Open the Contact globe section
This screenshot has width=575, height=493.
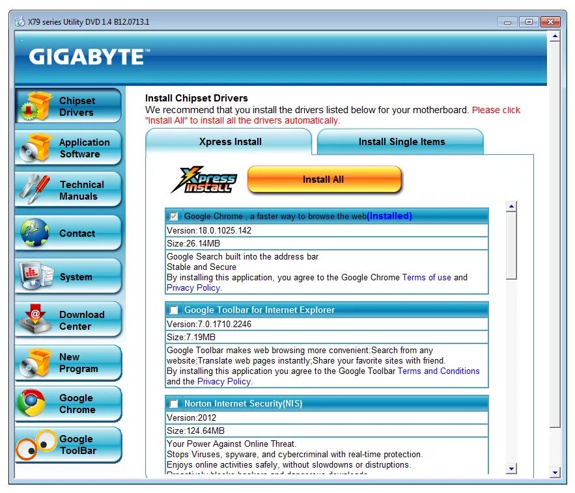tap(68, 233)
